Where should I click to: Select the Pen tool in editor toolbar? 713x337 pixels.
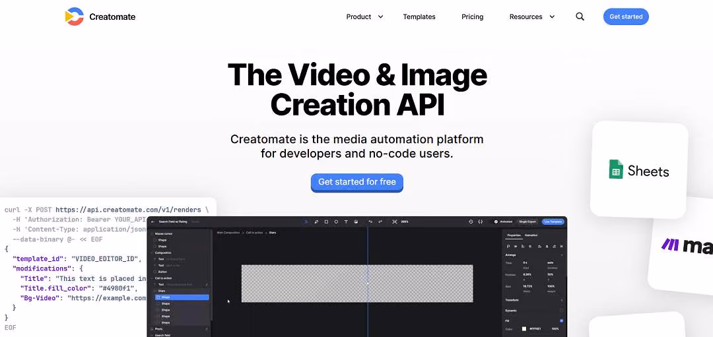(x=316, y=222)
